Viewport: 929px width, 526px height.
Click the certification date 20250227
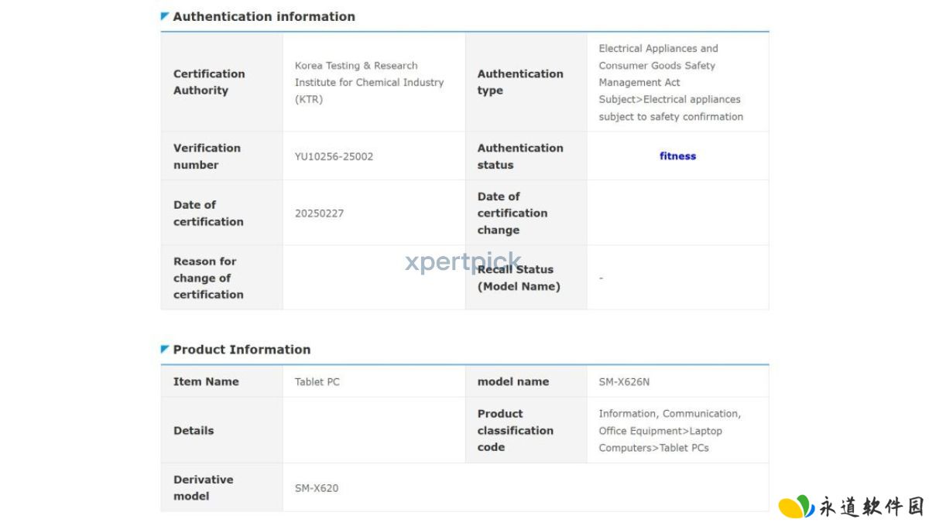coord(319,213)
